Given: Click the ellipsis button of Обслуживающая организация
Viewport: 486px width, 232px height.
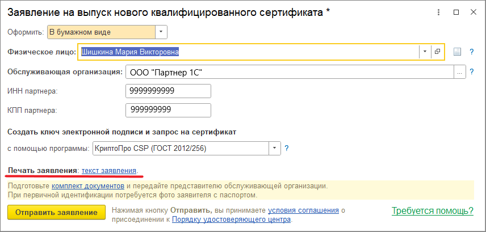Looking at the screenshot, I should coord(460,72).
